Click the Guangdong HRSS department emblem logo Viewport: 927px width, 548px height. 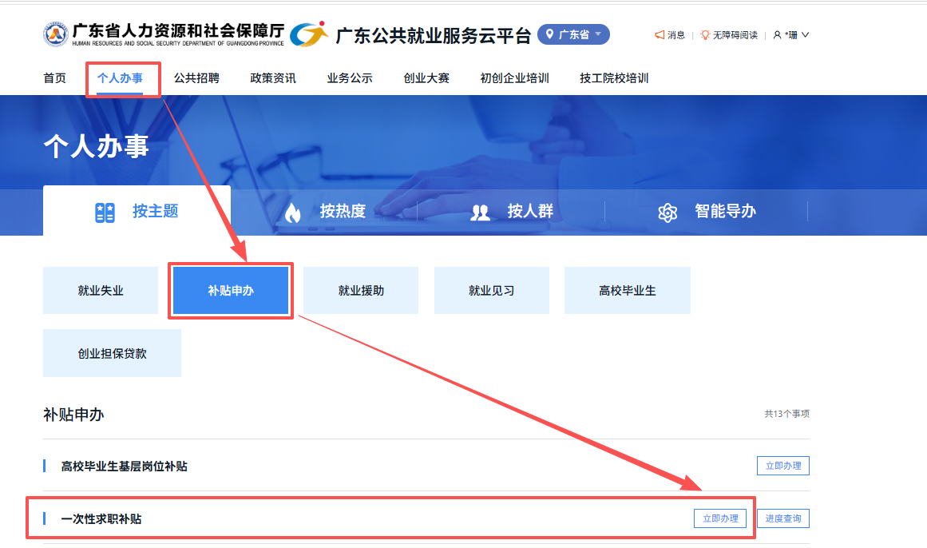tap(56, 34)
